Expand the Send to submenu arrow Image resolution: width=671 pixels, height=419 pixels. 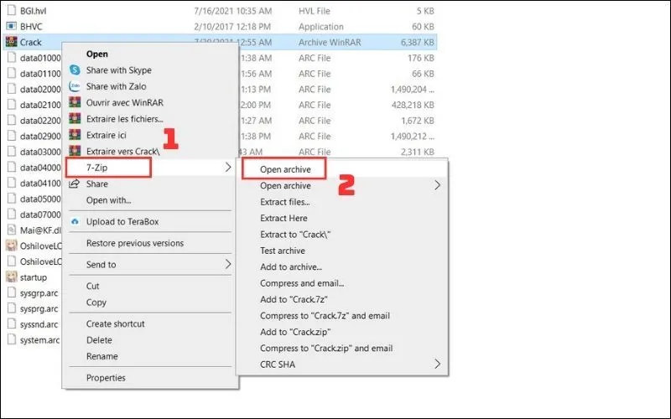(228, 264)
